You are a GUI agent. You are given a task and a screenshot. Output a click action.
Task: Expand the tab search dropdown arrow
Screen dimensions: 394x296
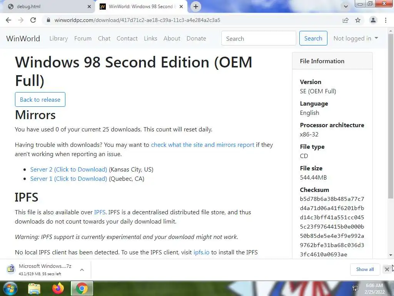(346, 7)
